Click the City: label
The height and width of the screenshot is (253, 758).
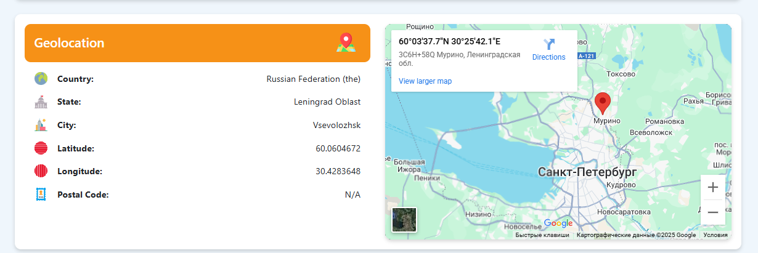click(x=67, y=125)
